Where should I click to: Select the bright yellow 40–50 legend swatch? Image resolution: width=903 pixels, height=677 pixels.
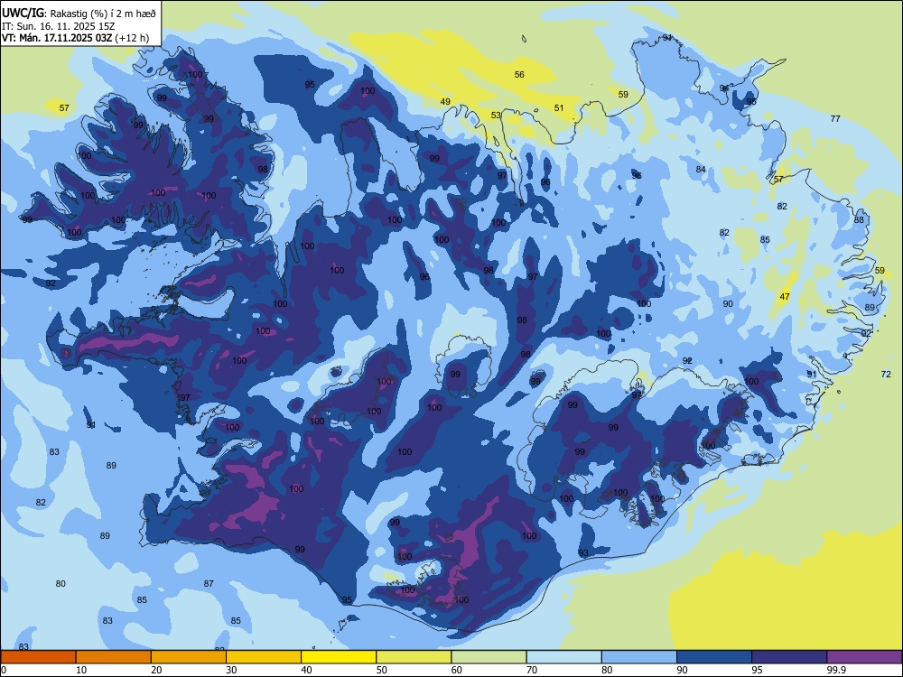click(339, 657)
